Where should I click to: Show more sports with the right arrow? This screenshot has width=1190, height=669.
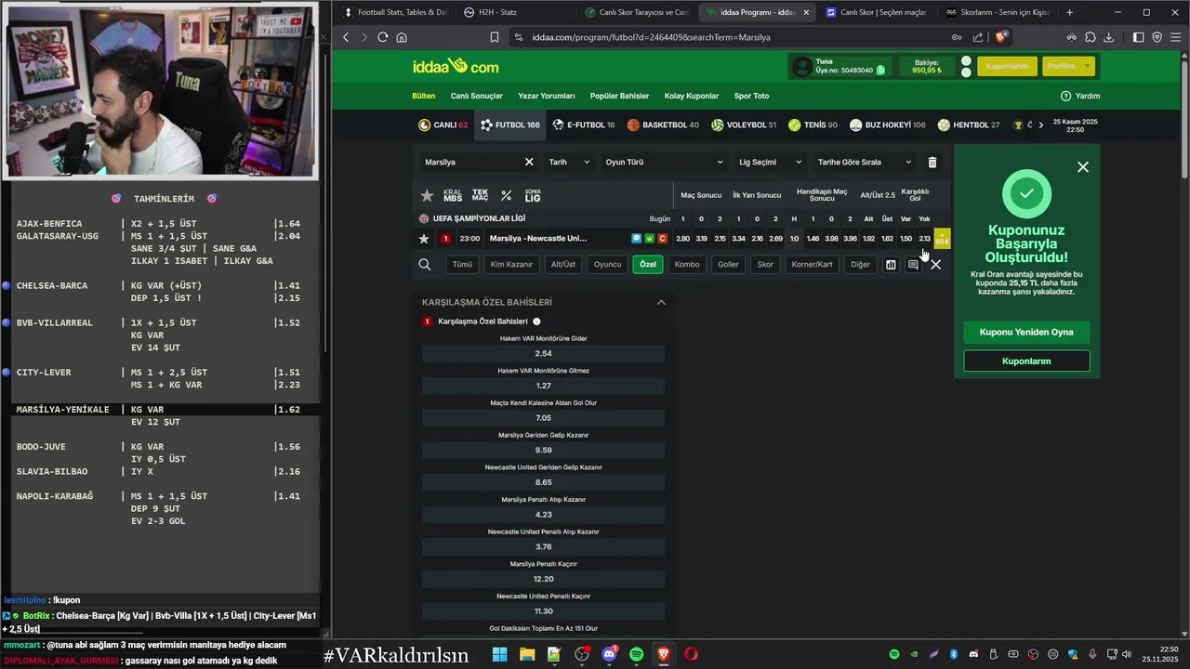click(1040, 125)
